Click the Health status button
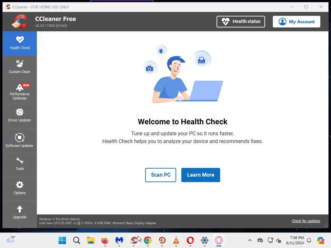The image size is (331, 248). (x=240, y=22)
